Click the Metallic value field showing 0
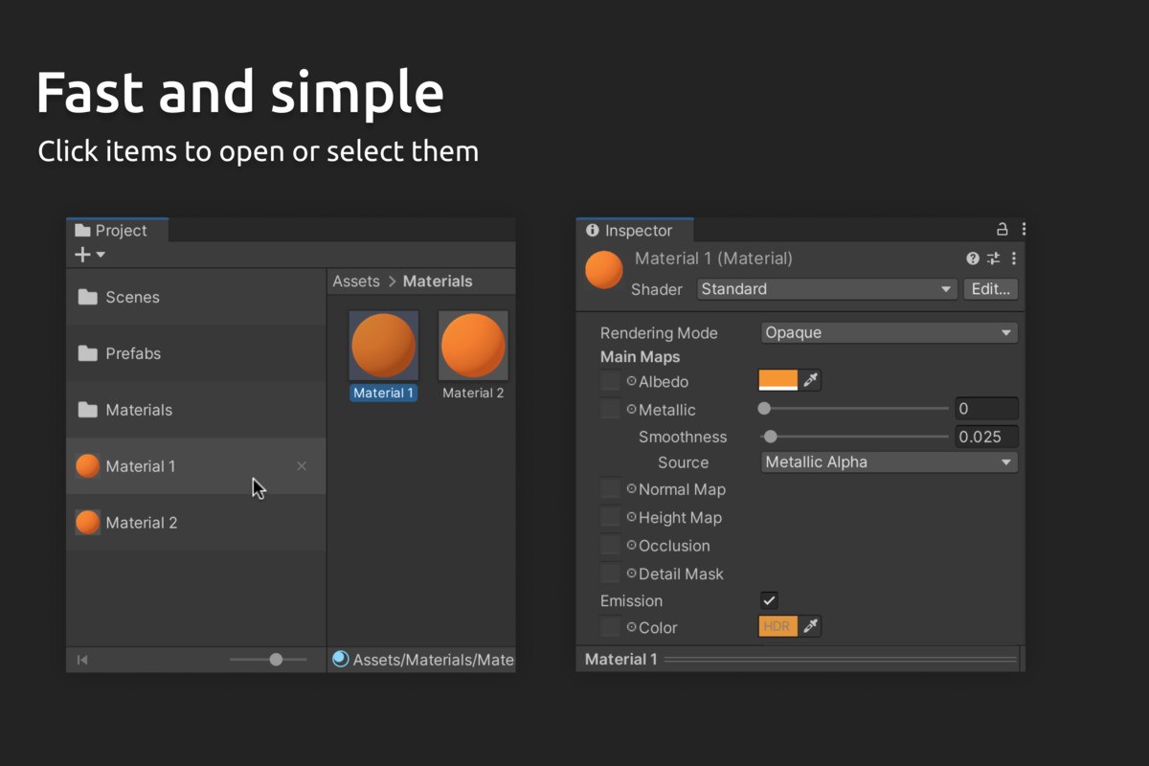Viewport: 1149px width, 766px height. pyautogui.click(x=986, y=409)
